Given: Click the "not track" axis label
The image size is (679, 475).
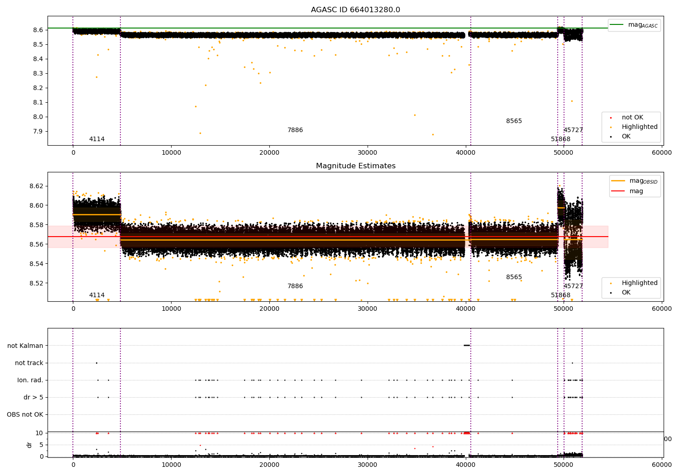Looking at the screenshot, I should [x=29, y=363].
